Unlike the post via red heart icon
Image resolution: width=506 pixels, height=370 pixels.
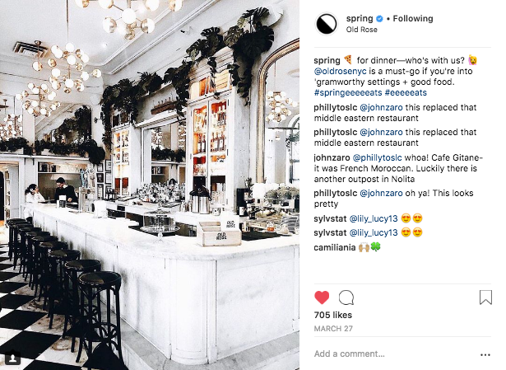322,297
